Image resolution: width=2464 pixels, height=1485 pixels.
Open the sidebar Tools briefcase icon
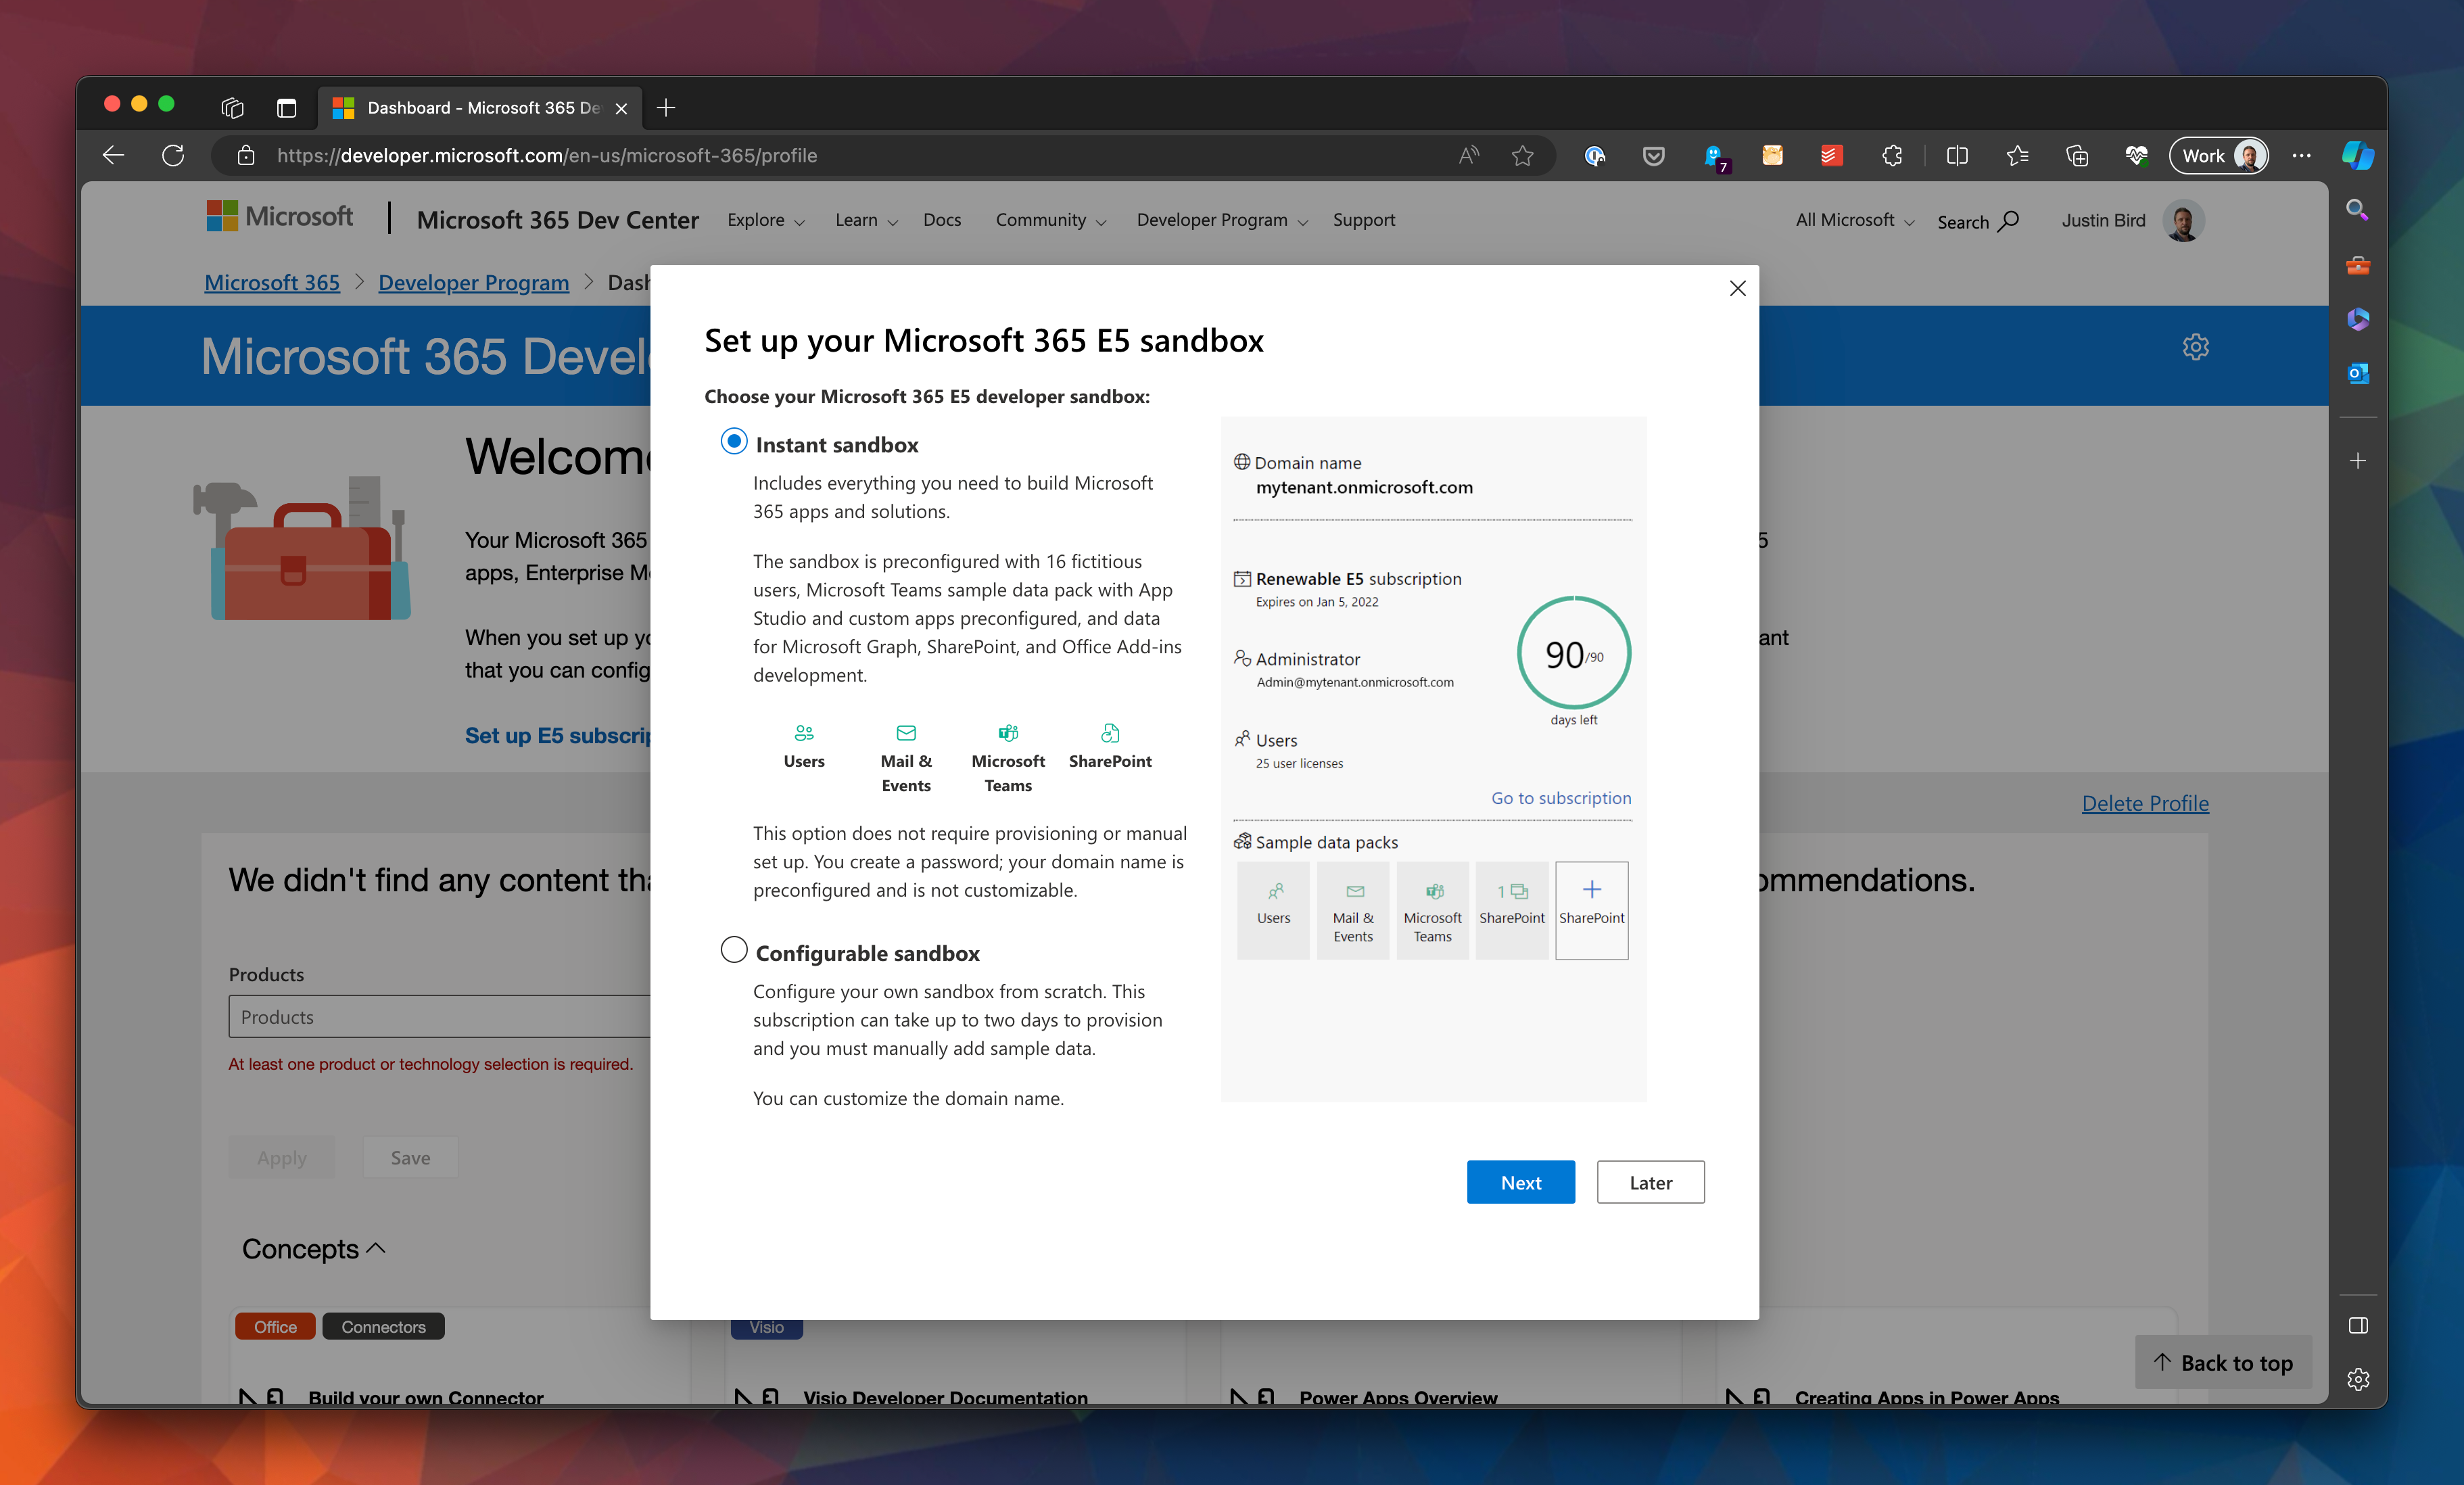click(x=2357, y=265)
